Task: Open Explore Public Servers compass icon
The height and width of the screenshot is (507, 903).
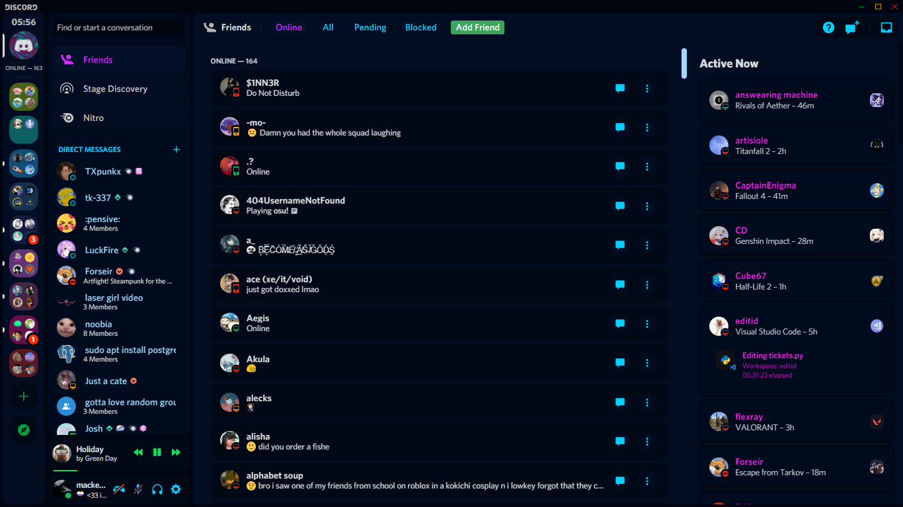Action: pyautogui.click(x=24, y=430)
